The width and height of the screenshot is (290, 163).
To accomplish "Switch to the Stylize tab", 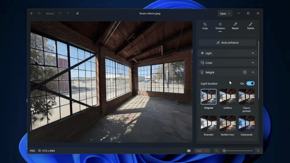I will [x=250, y=26].
